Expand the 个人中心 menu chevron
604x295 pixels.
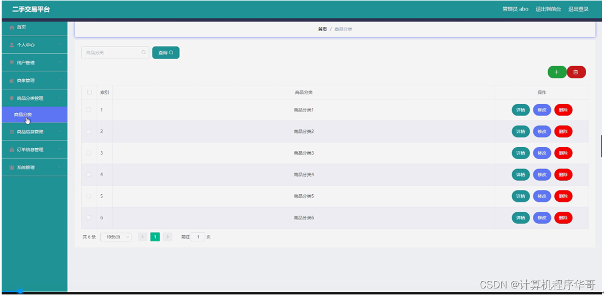click(59, 45)
